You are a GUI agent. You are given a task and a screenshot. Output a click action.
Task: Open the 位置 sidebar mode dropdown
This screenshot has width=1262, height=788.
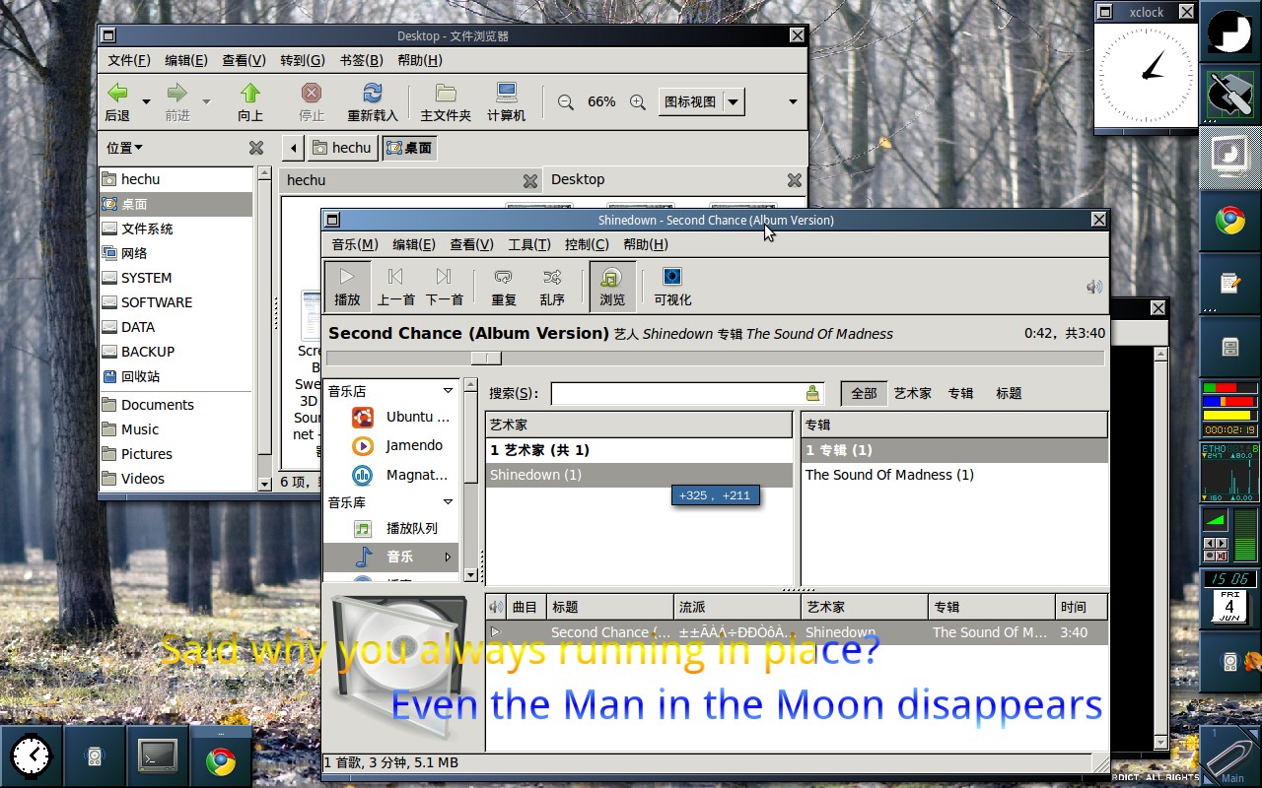[125, 148]
